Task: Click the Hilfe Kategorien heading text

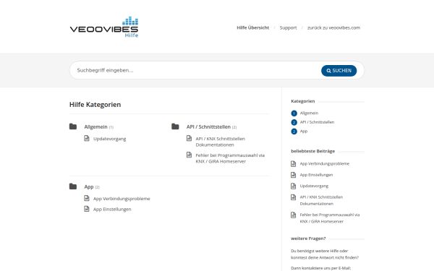Action: pos(95,105)
